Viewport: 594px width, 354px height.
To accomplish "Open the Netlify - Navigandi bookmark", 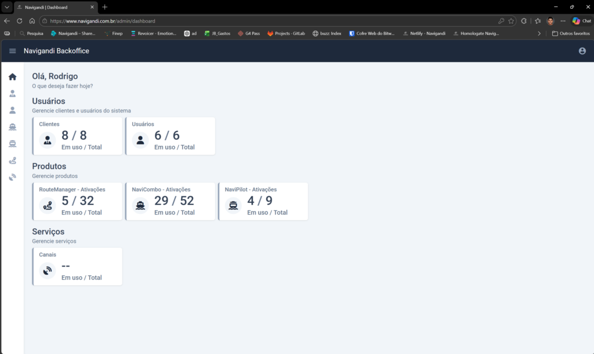I will (424, 34).
